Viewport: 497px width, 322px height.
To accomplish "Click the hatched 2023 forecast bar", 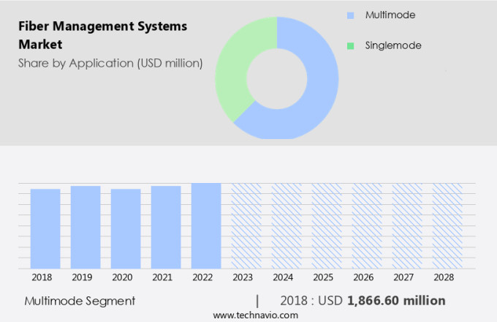I will [x=246, y=225].
